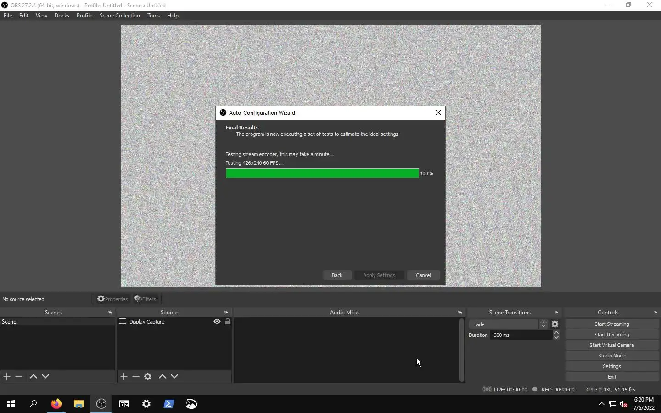Move scene down in Scenes list

point(45,376)
